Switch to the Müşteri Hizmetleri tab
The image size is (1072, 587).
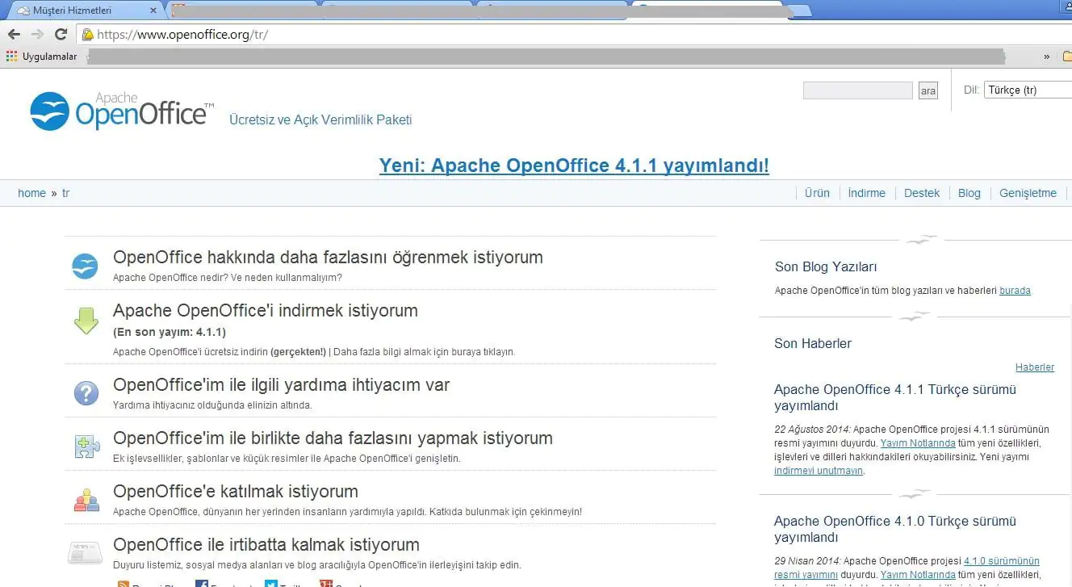pyautogui.click(x=81, y=10)
